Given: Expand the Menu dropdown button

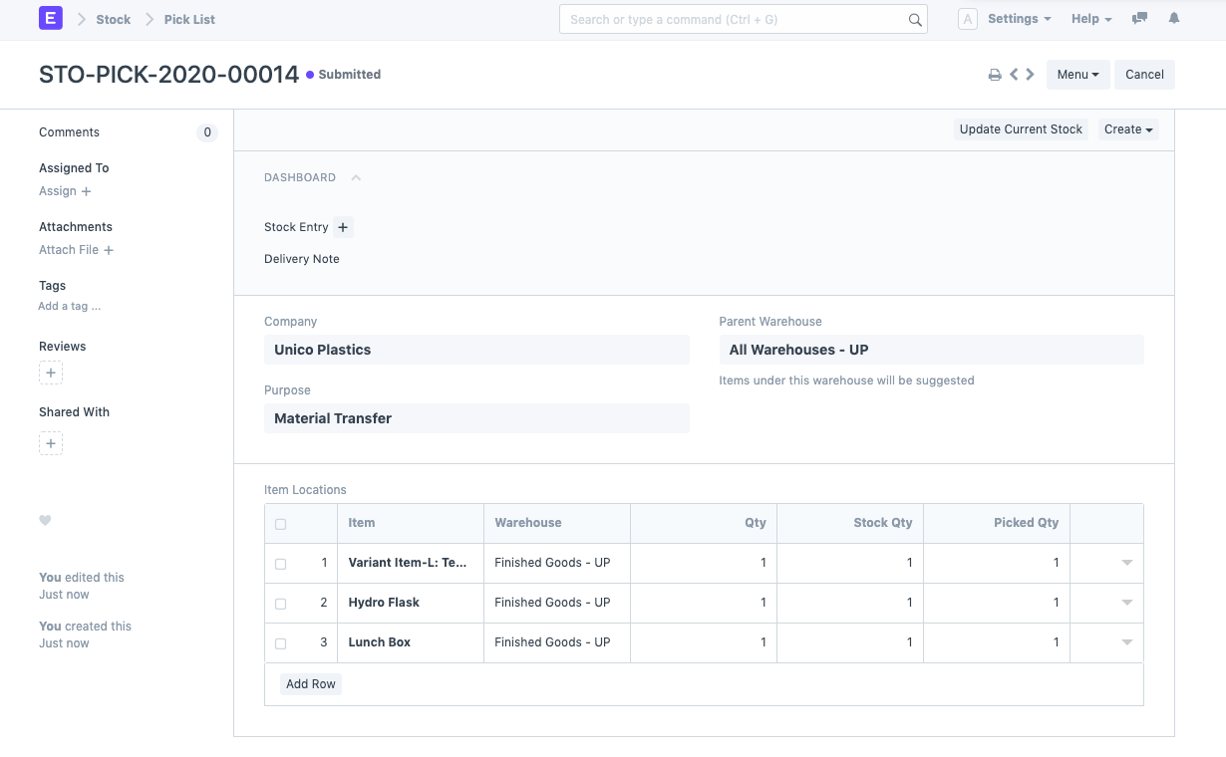Looking at the screenshot, I should click(x=1077, y=75).
